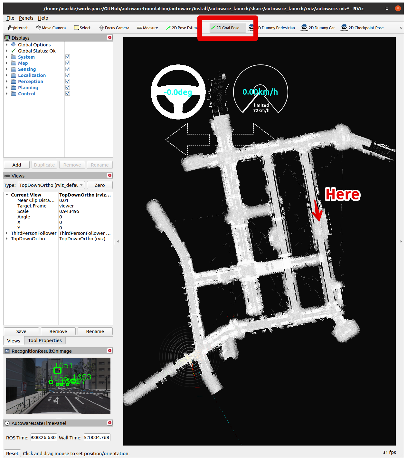Activate the Focus Camera tool
Viewport: 407px width, 461px height.
click(x=114, y=28)
